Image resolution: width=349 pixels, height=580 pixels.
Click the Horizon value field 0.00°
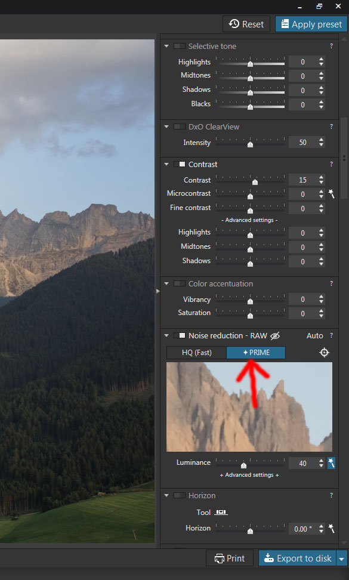pyautogui.click(x=303, y=529)
